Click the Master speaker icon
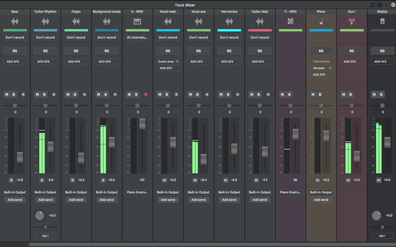396x247 pixels. click(x=382, y=21)
